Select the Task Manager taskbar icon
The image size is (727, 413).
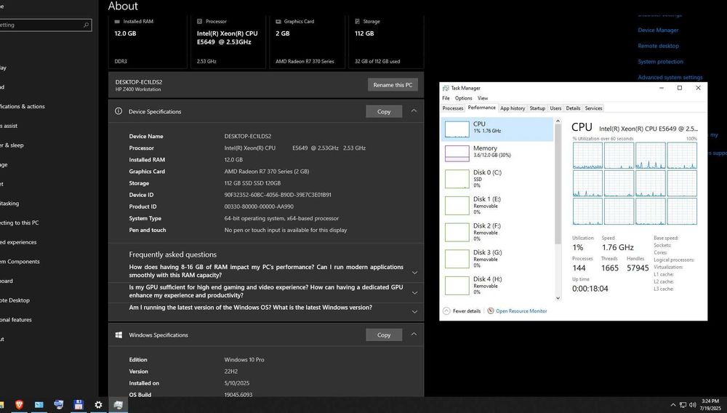tap(119, 405)
